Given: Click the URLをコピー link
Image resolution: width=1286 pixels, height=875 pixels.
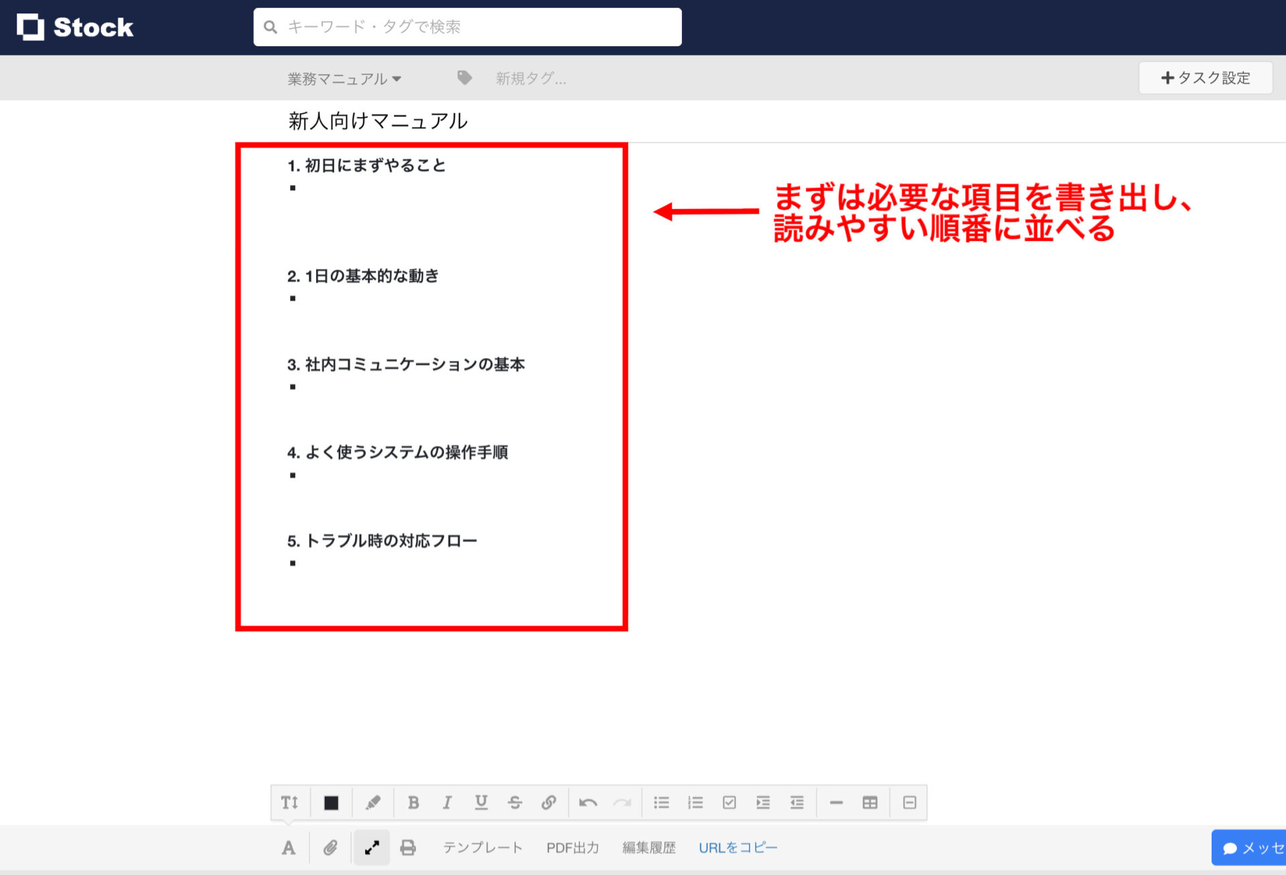Looking at the screenshot, I should [738, 848].
